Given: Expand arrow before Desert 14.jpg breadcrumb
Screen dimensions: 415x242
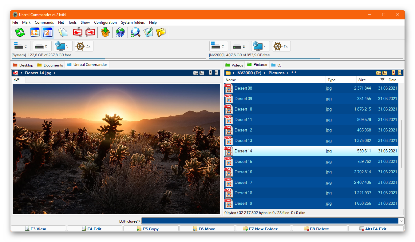Looking at the screenshot, I should 22,73.
